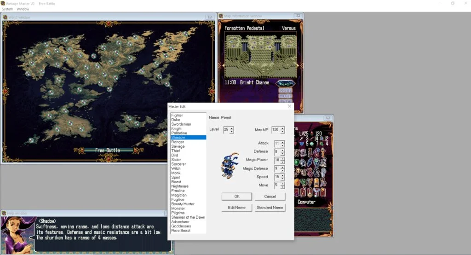Click the Max MP value field
Screen dimensions: 471x255
[276, 130]
